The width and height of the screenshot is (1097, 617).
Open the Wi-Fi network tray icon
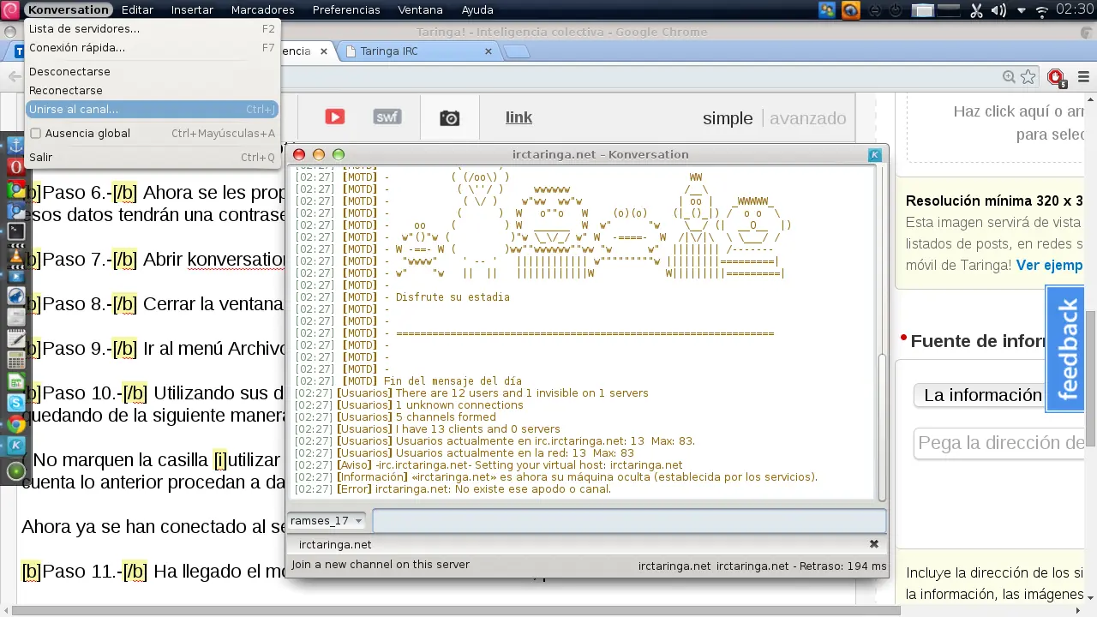pos(1042,10)
